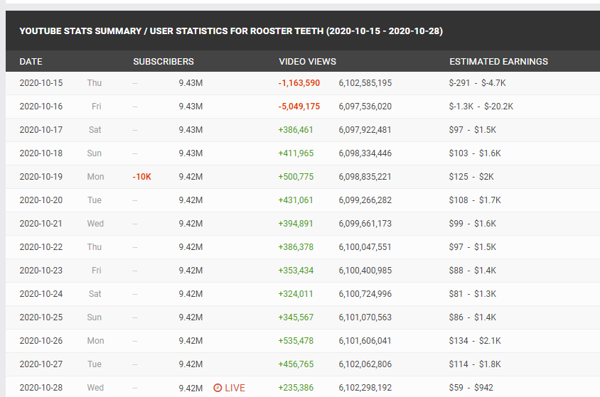Click the +386,378 views change value
The image size is (600, 397).
[296, 247]
